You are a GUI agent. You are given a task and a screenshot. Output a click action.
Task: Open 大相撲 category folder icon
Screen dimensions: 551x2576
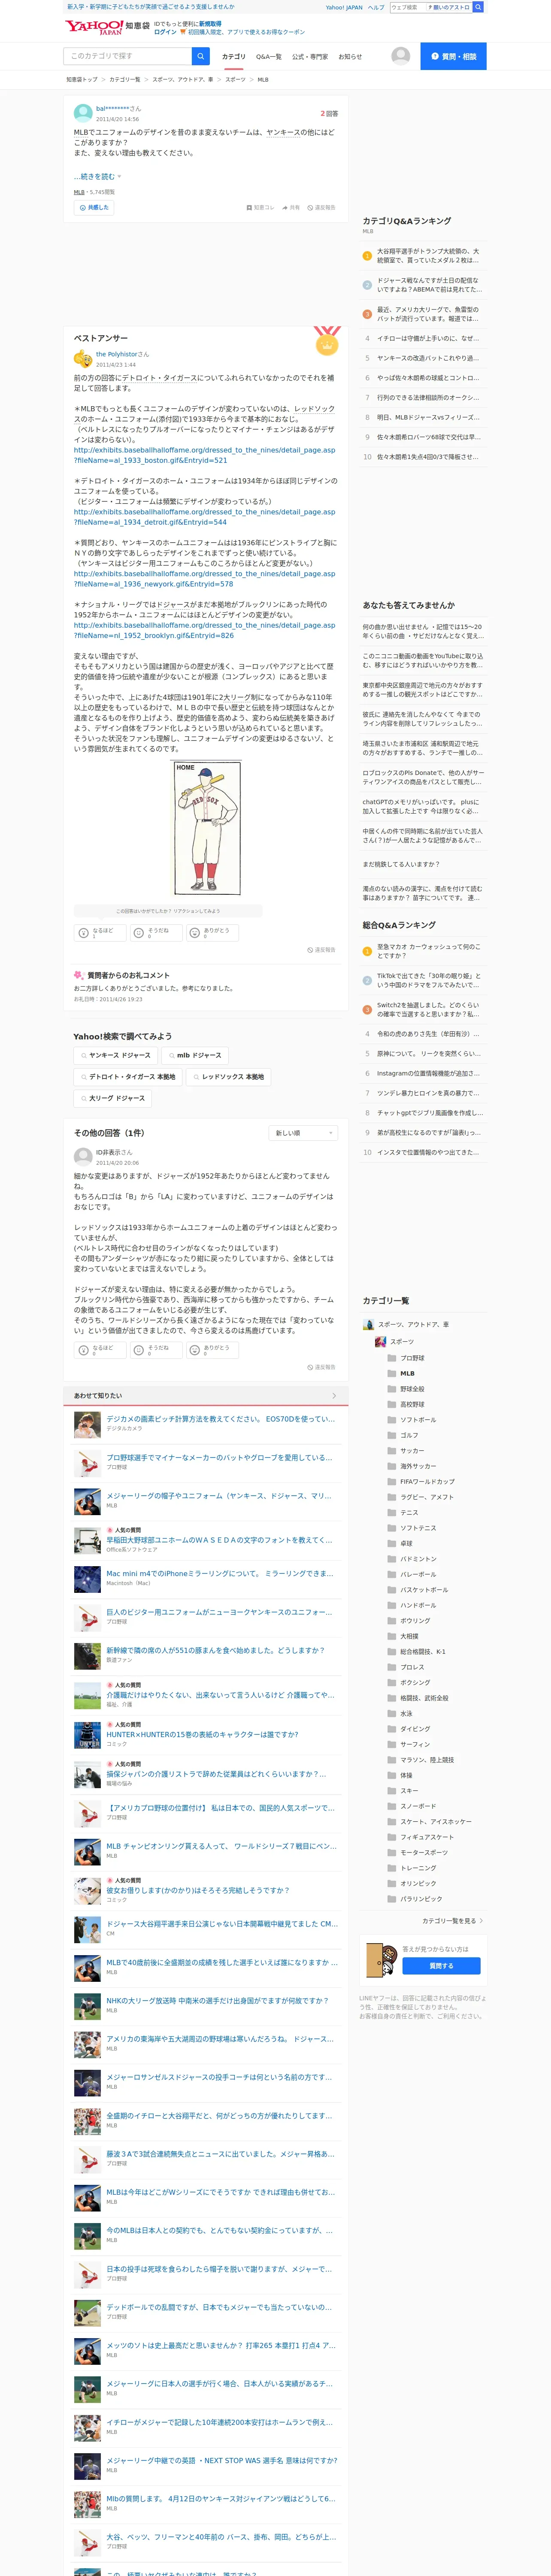coord(392,1636)
